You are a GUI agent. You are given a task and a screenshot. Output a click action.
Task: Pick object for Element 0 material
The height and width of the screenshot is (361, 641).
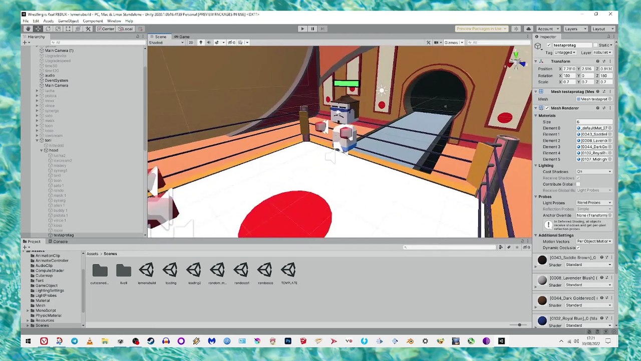click(610, 128)
